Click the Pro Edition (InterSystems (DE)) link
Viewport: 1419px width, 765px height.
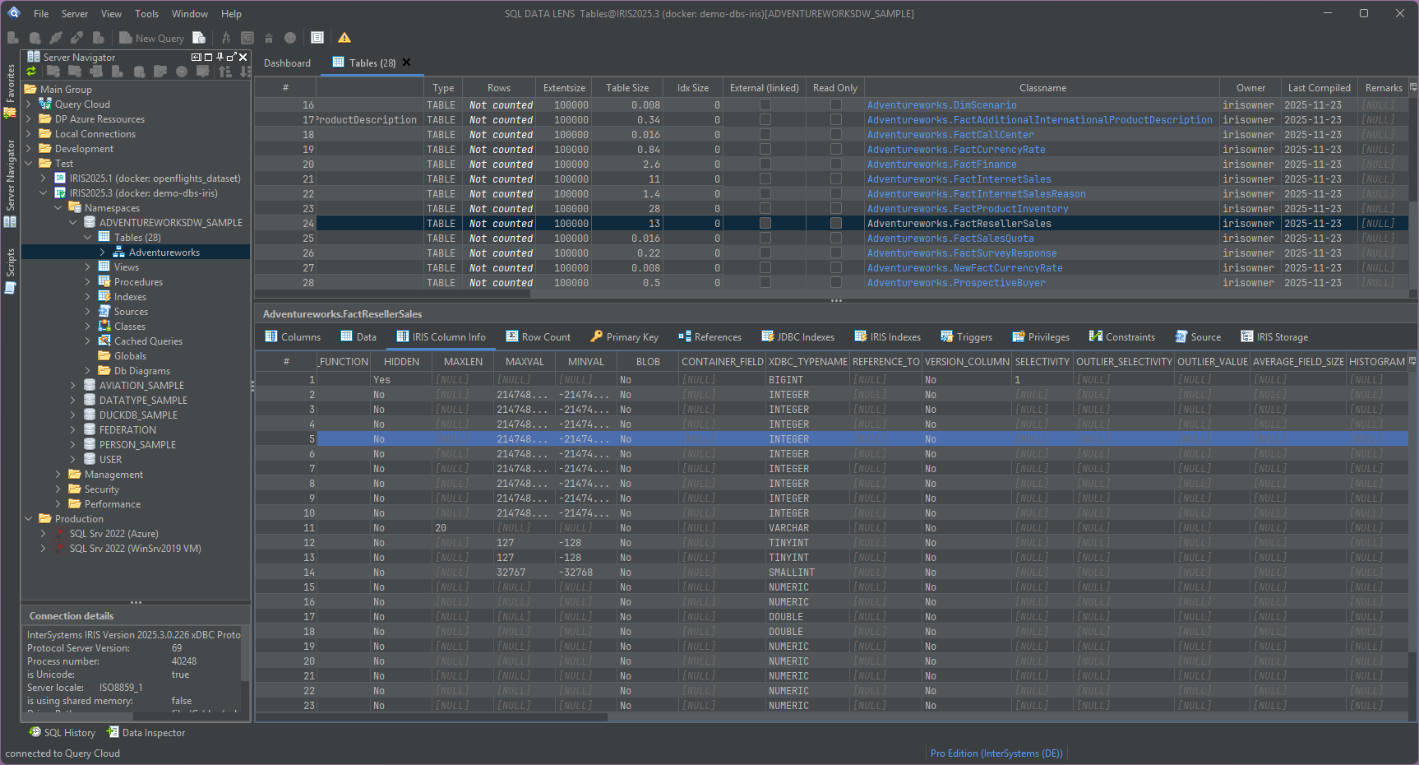pos(996,753)
